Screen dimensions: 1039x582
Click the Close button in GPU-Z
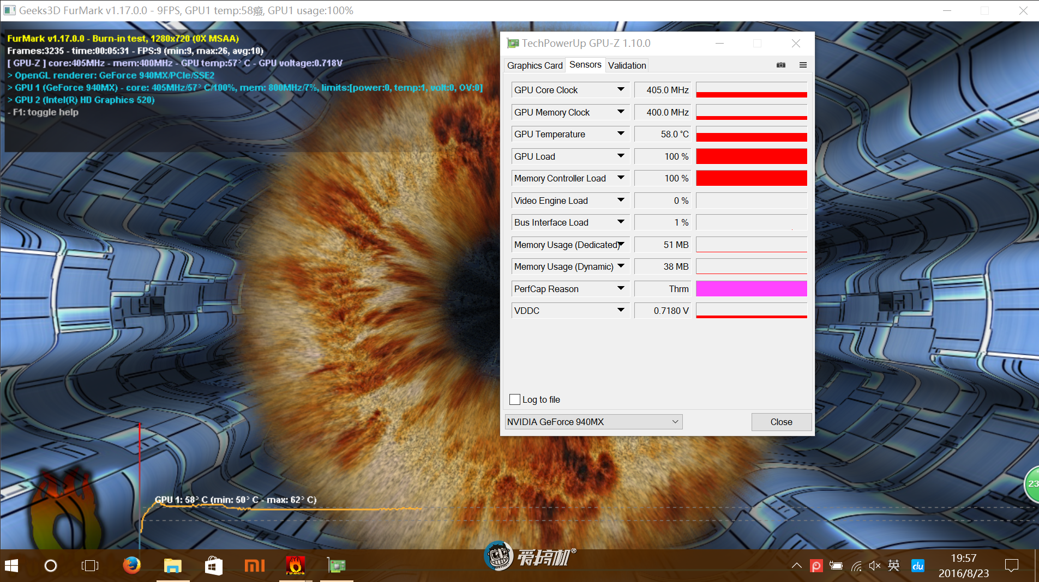pos(781,422)
